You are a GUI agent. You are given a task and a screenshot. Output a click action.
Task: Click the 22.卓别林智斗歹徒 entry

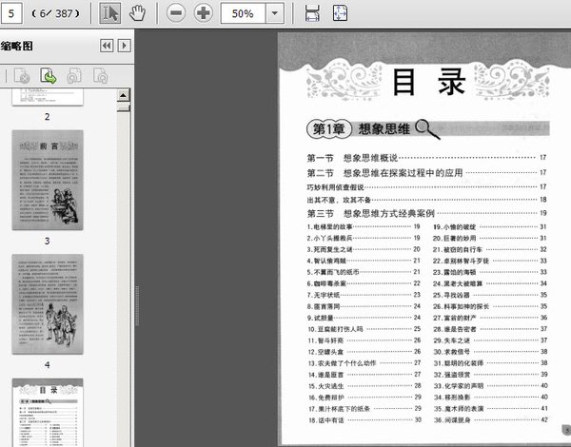click(490, 261)
